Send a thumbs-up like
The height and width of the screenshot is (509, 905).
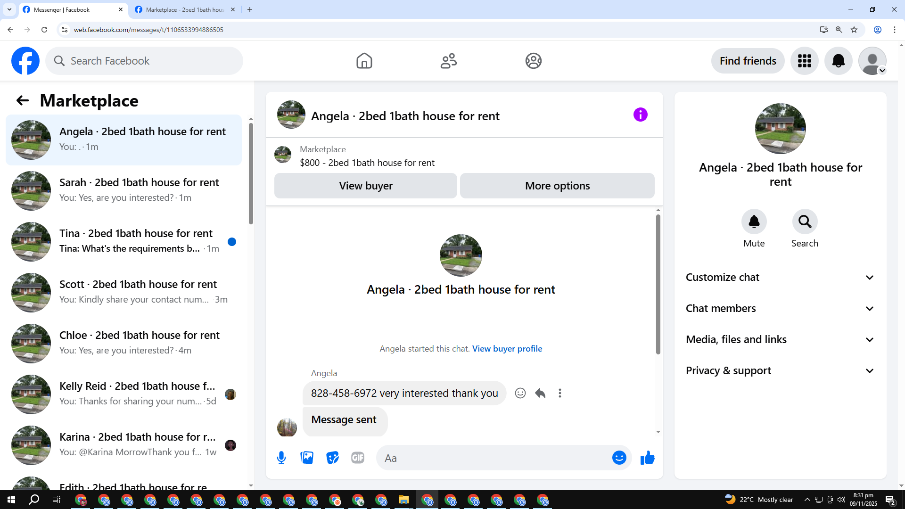click(648, 458)
